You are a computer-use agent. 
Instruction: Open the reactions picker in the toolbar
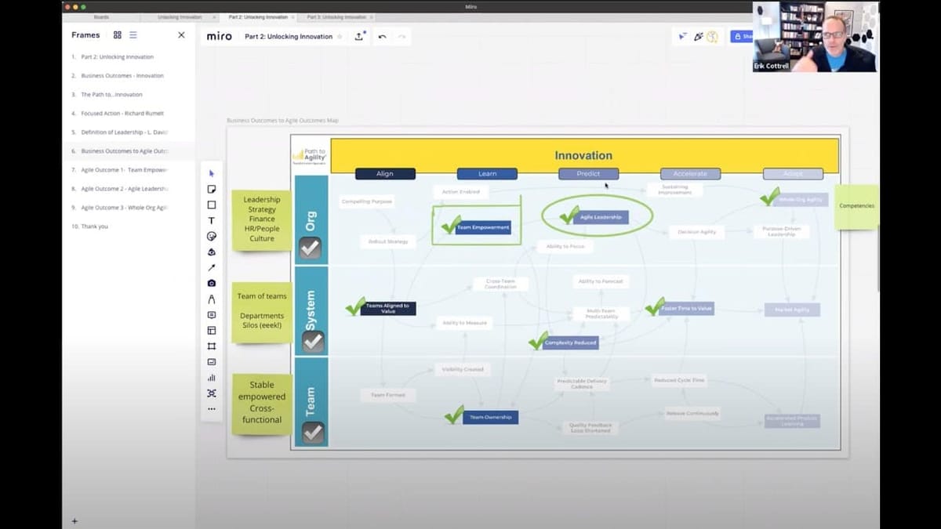(x=712, y=35)
